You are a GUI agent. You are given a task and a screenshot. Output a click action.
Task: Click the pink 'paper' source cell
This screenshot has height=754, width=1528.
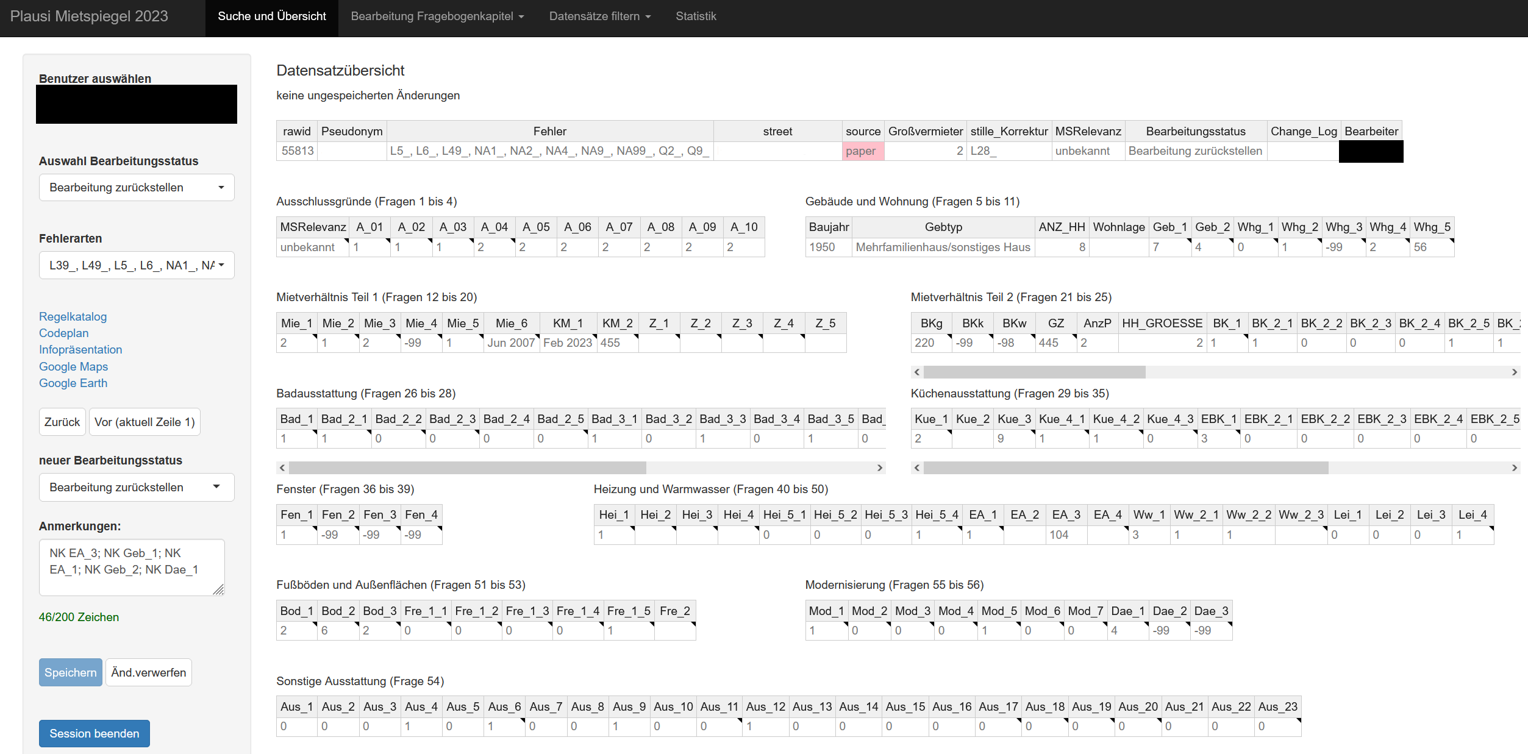point(863,151)
